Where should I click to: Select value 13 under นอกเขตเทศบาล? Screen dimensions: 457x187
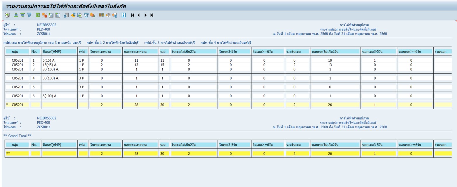click(x=140, y=65)
